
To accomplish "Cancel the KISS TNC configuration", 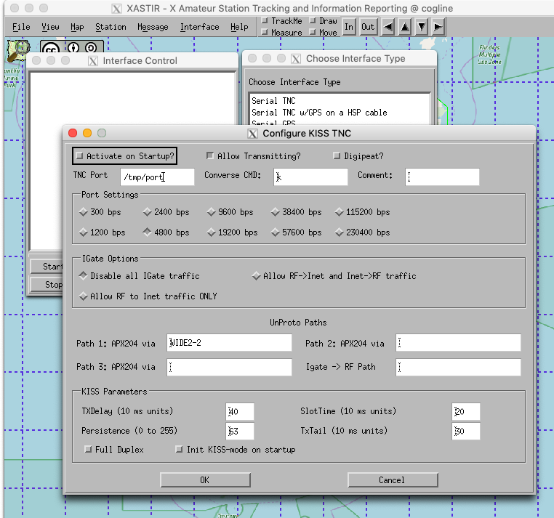I will 392,480.
